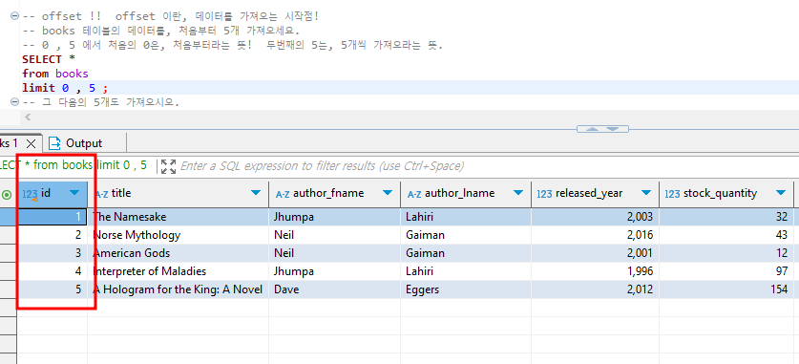Select the cell 'Norse Mythology'
799x364 pixels.
(x=178, y=235)
